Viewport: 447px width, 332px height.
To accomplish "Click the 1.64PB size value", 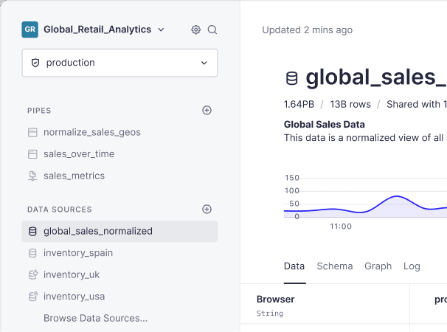I will (x=299, y=104).
